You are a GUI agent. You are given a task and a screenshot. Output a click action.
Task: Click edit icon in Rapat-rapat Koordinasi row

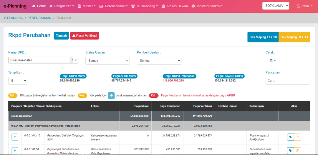[297, 151]
